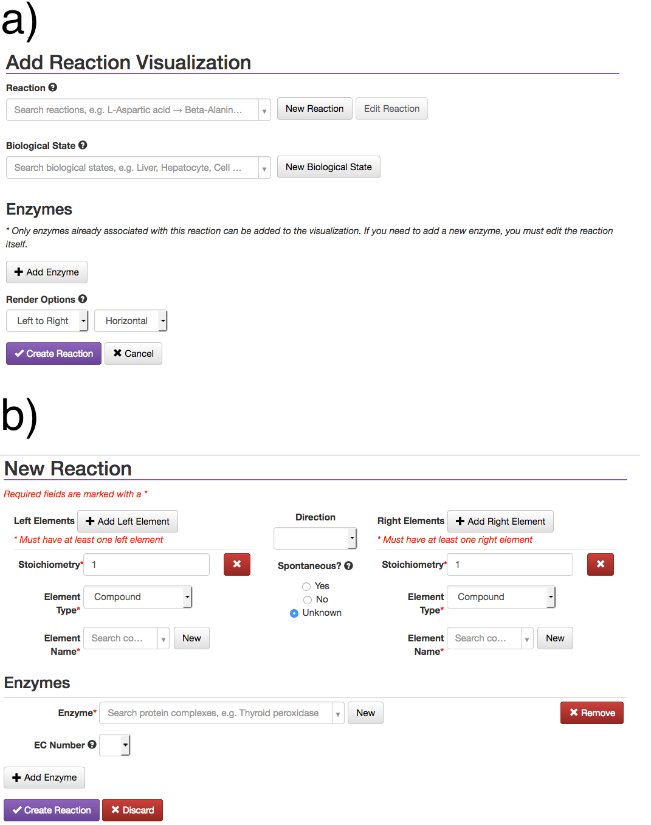The image size is (651, 825).
Task: Click the EC Number help icon
Action: coord(92,745)
